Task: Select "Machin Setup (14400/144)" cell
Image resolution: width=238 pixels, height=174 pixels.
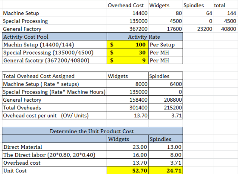Action: click(54, 45)
